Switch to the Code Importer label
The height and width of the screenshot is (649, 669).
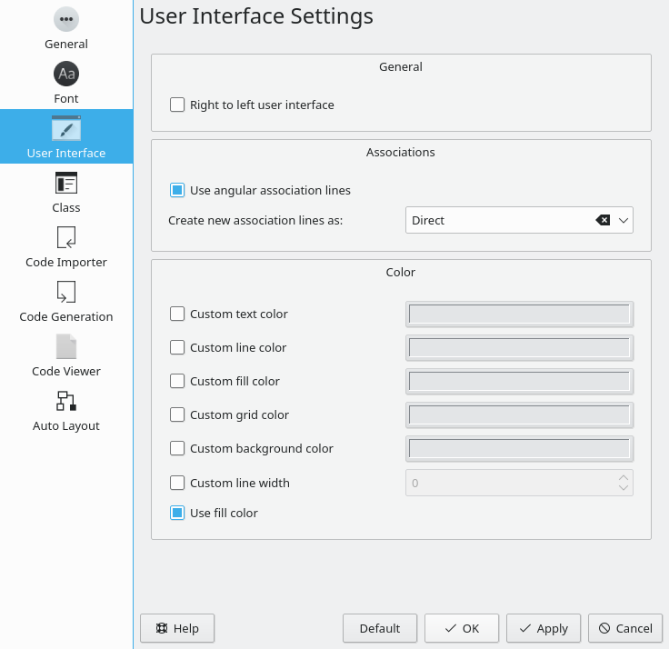click(x=66, y=262)
